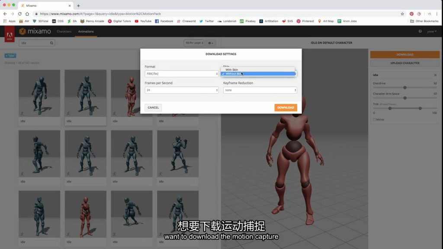The width and height of the screenshot is (443, 249).
Task: Open the YouTube bookmark
Action: [x=143, y=21]
